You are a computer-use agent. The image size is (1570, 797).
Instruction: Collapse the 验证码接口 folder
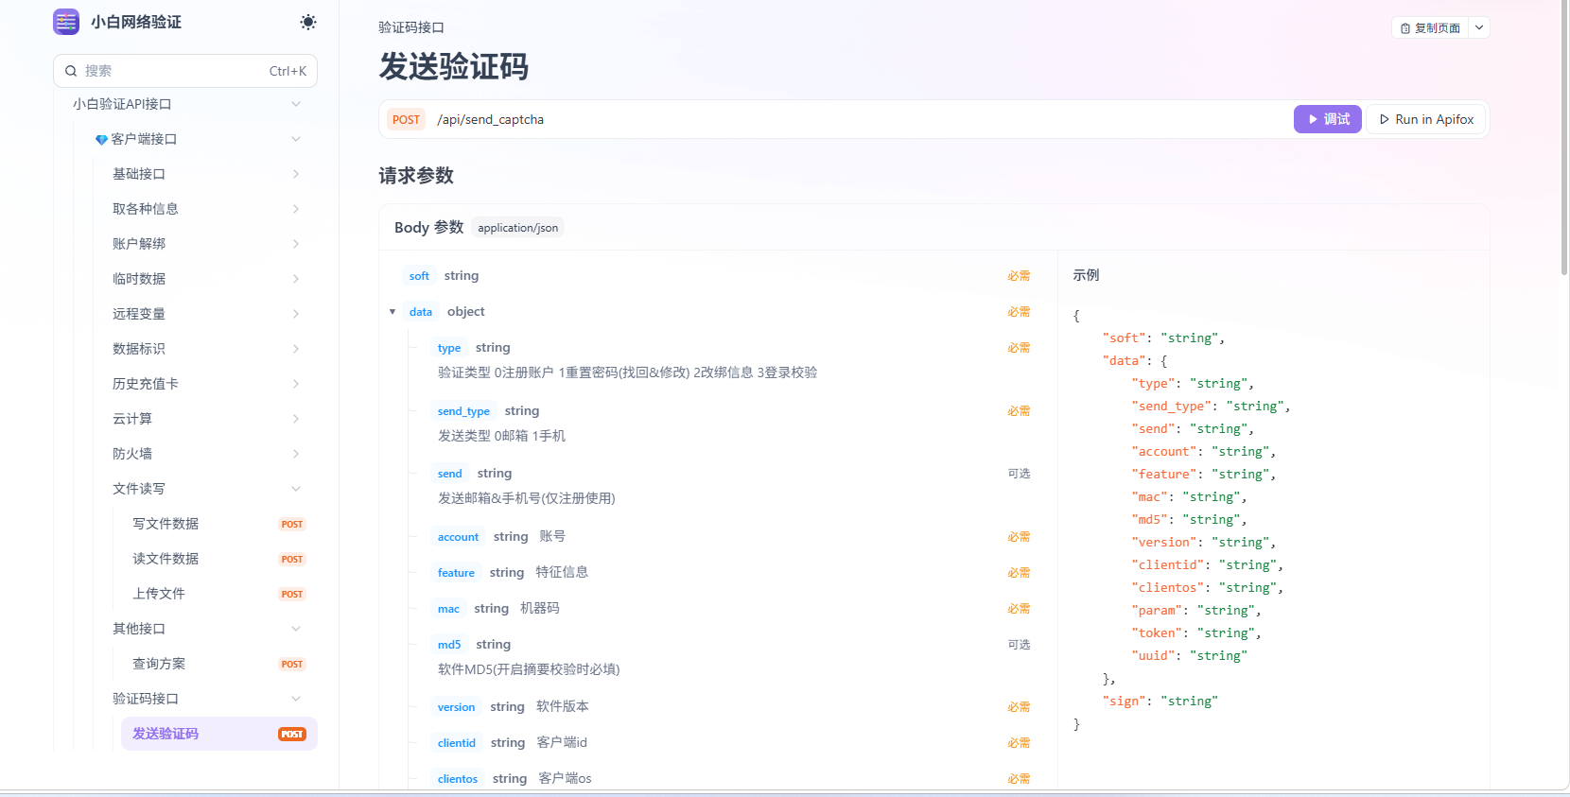click(296, 699)
